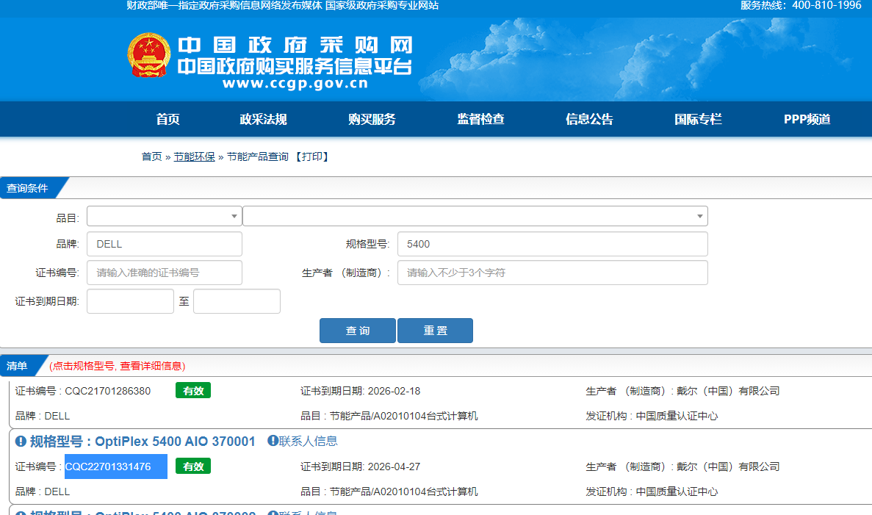The height and width of the screenshot is (515, 872).
Task: Click the 证书到期日期 end date field after 至
Action: [x=237, y=301]
